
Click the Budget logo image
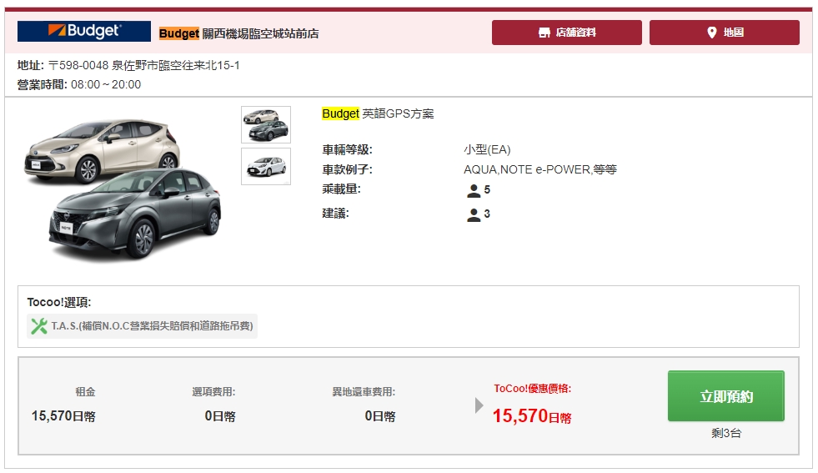click(x=84, y=32)
